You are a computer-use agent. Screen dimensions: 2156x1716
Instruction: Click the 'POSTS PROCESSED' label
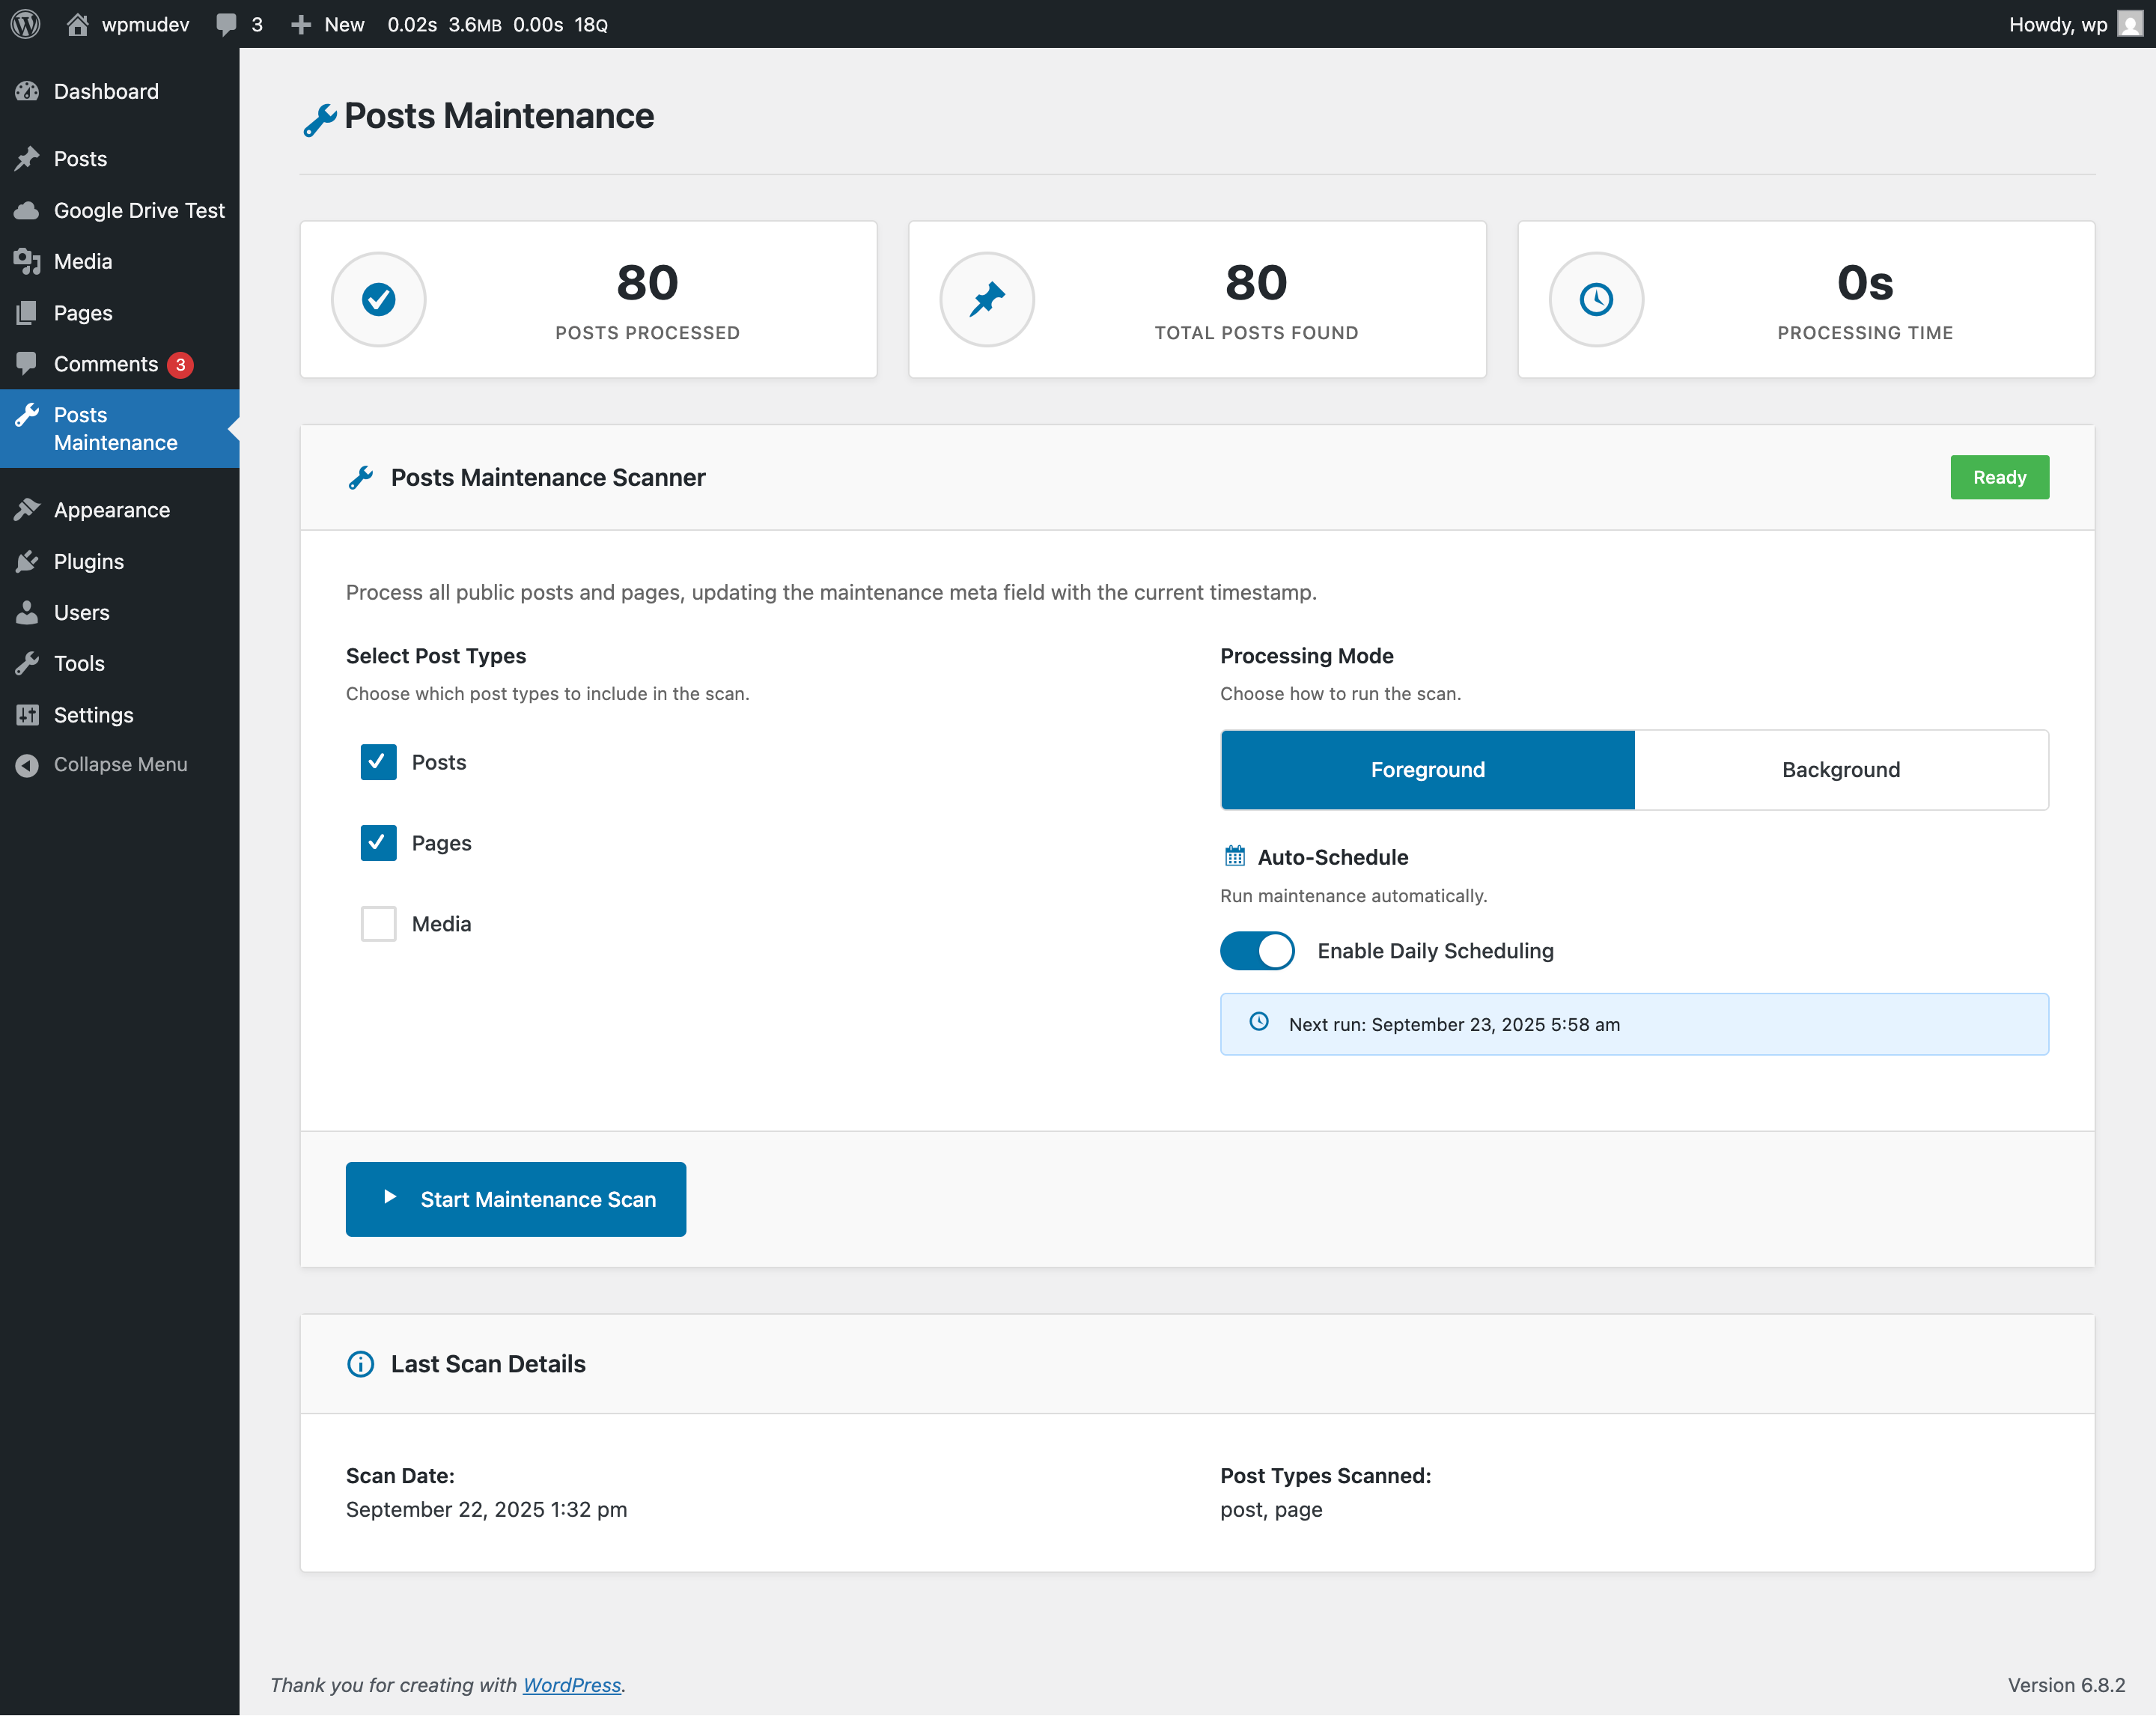(x=648, y=333)
